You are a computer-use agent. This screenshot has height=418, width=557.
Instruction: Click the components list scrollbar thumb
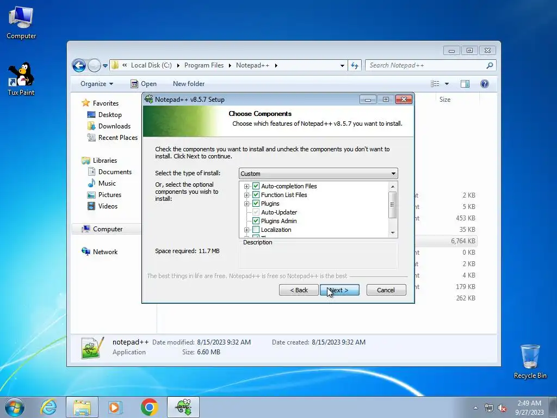click(x=393, y=205)
